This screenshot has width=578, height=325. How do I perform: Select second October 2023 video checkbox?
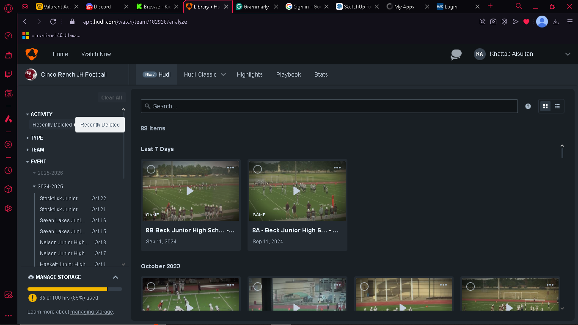[258, 286]
